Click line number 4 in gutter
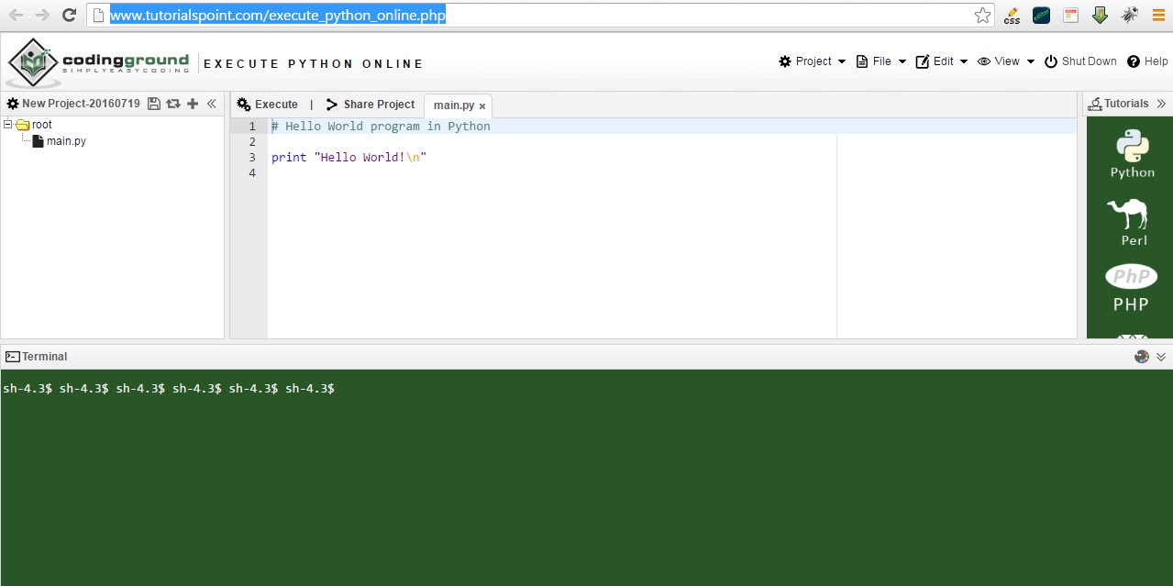1173x586 pixels. [x=252, y=173]
